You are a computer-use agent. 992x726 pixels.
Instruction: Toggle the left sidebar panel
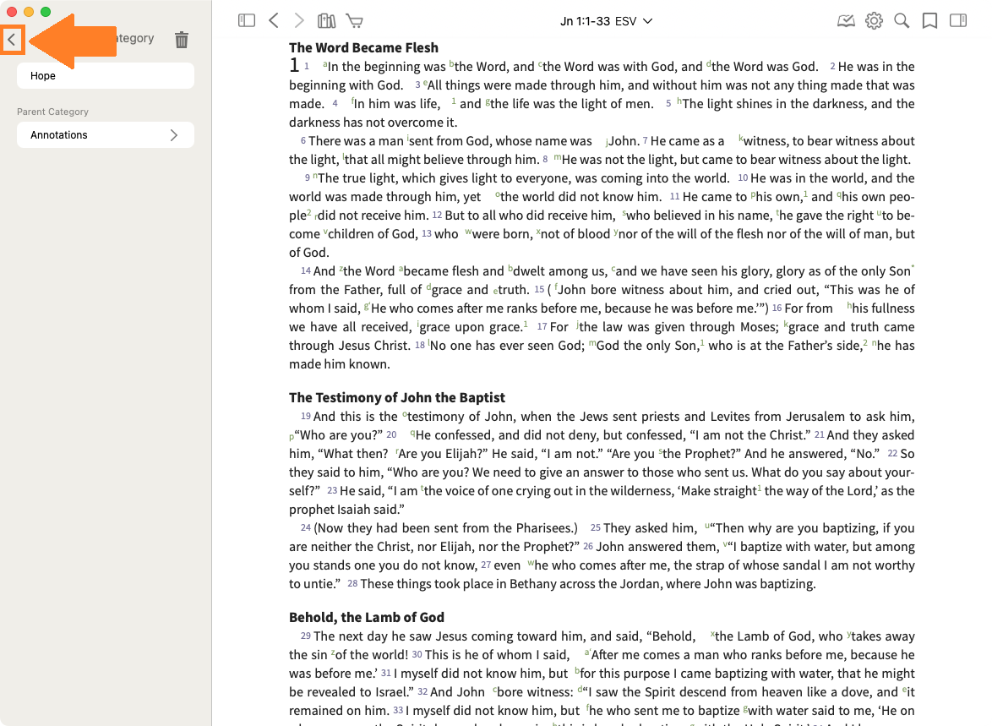(x=247, y=21)
